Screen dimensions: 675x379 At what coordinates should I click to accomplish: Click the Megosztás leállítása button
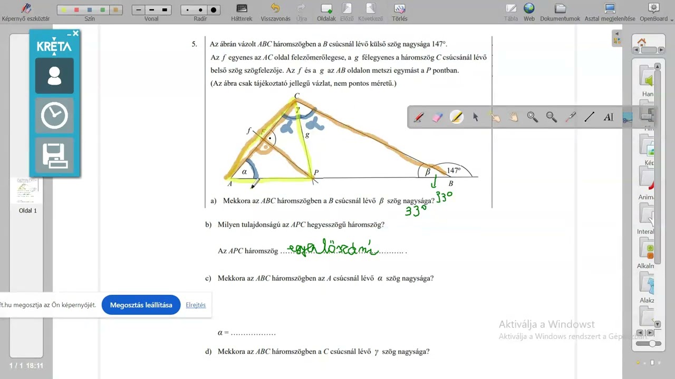tap(141, 305)
